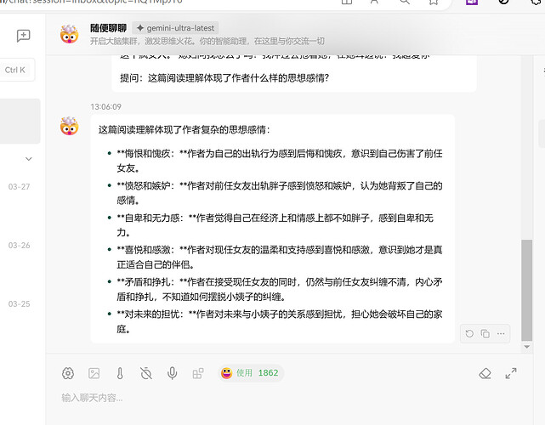Click the chat scrollbar thumb
The image size is (545, 425).
[526, 290]
